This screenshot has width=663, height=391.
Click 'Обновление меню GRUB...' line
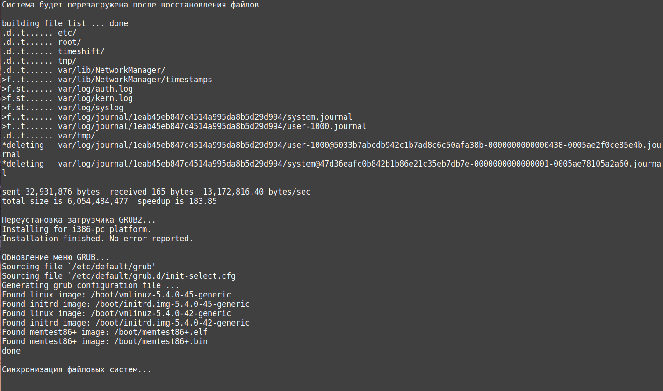pos(56,257)
